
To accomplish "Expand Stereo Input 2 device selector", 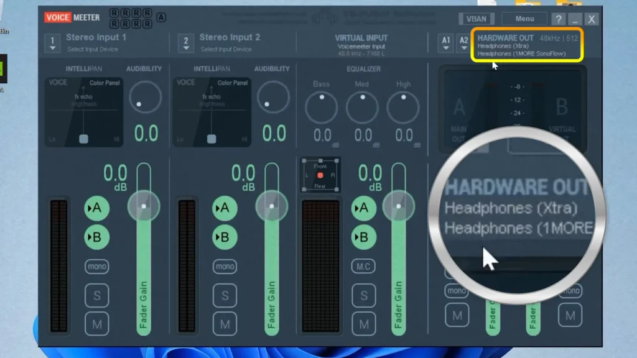I will (x=185, y=43).
